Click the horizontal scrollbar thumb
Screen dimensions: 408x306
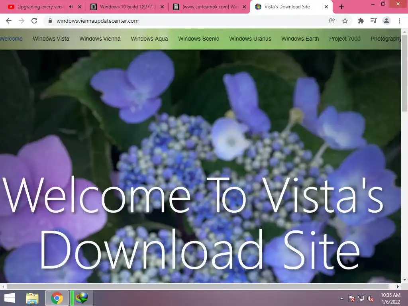[x=198, y=286]
